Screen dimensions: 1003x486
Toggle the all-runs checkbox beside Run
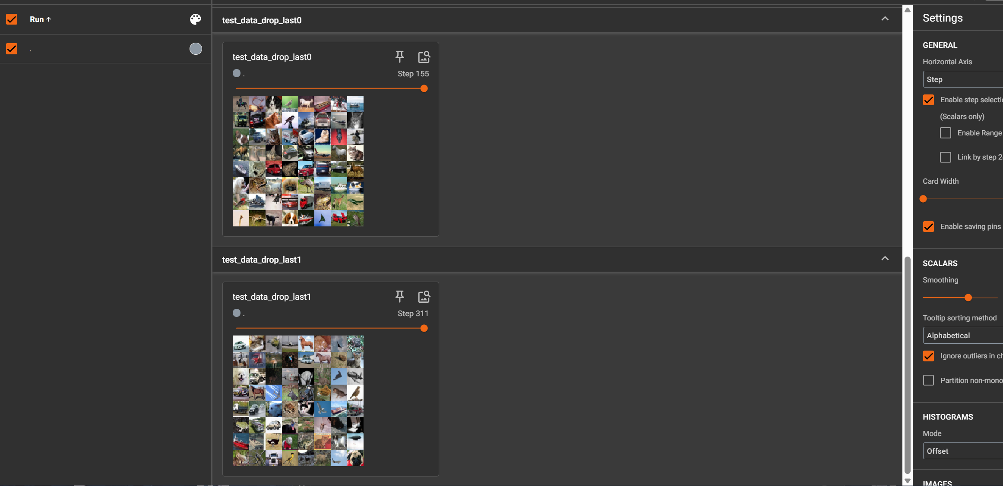pyautogui.click(x=12, y=19)
